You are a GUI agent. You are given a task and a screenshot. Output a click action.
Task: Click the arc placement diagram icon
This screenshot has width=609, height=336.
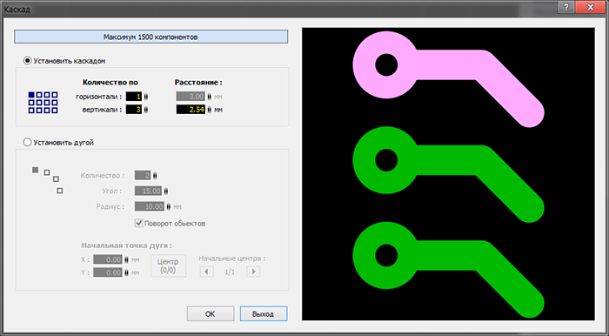coord(47,180)
